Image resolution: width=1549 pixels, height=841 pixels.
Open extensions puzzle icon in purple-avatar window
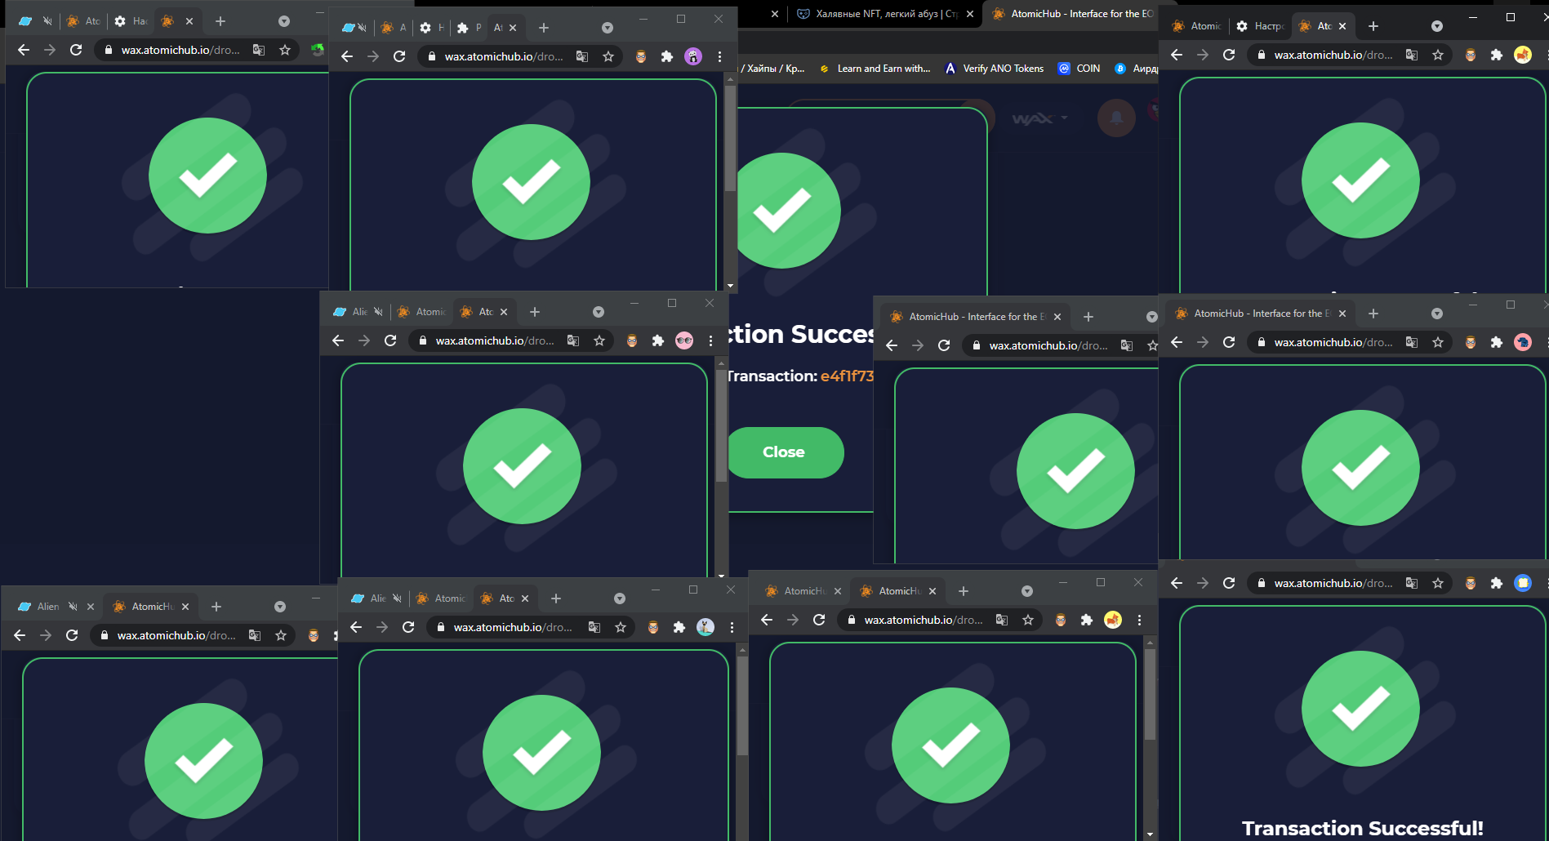667,56
